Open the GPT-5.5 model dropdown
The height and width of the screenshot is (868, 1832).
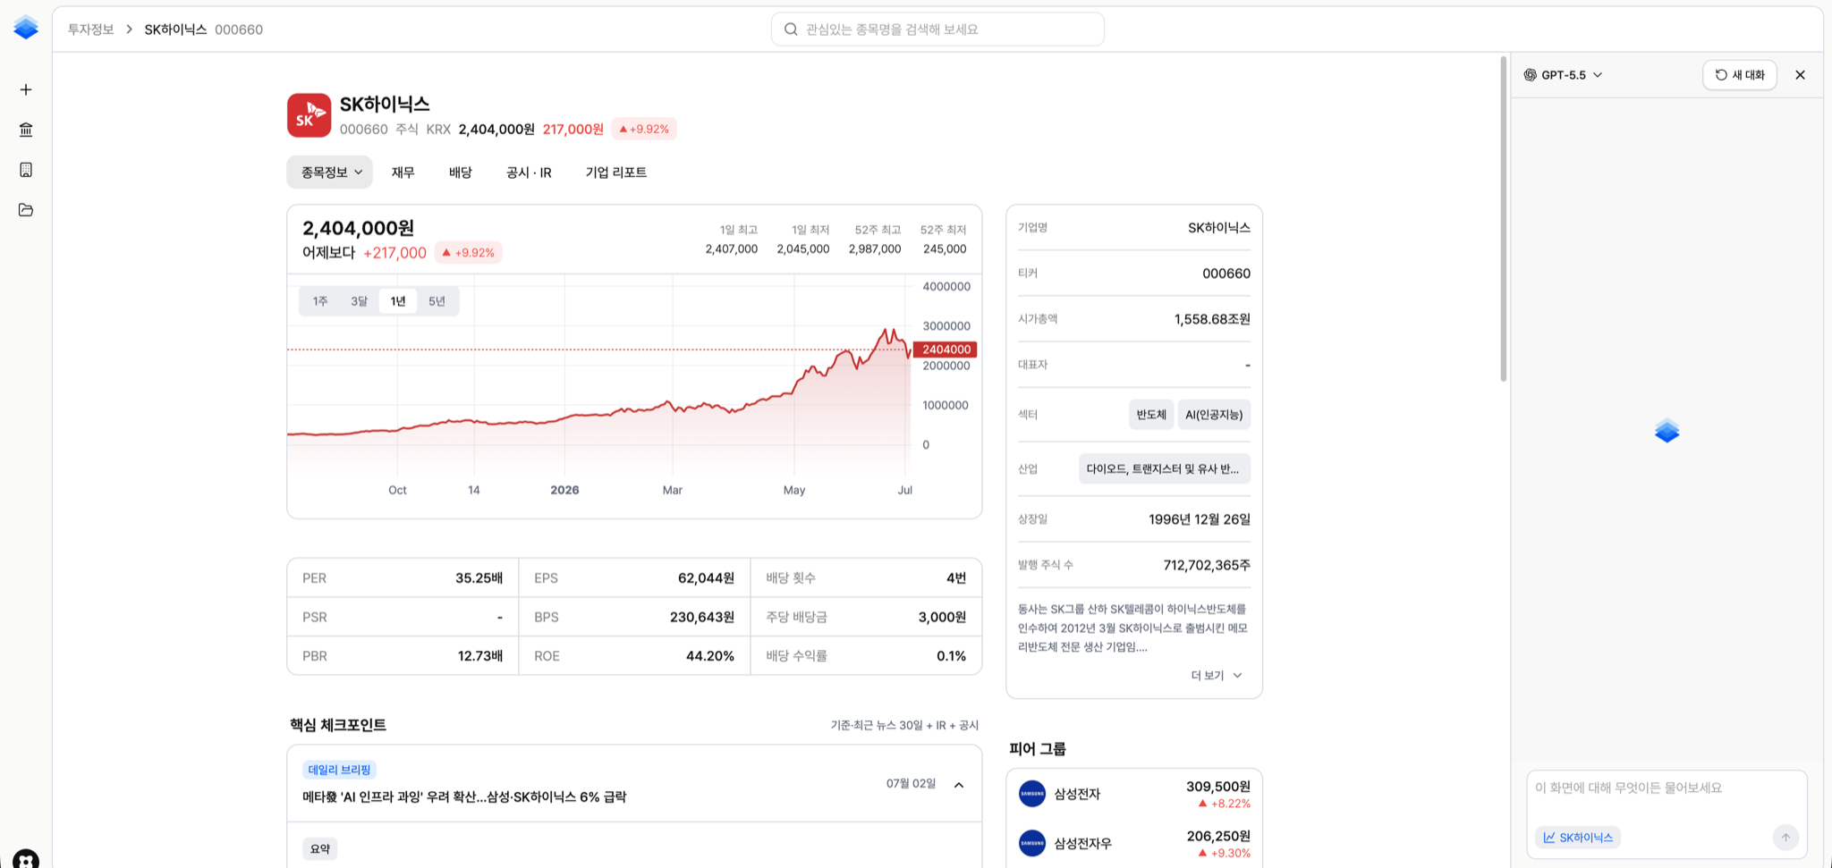pos(1563,75)
